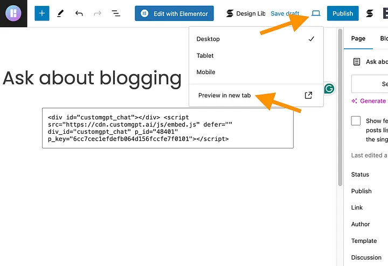This screenshot has height=266, width=388.
Task: Select Desktop preview option
Action: pyautogui.click(x=209, y=39)
